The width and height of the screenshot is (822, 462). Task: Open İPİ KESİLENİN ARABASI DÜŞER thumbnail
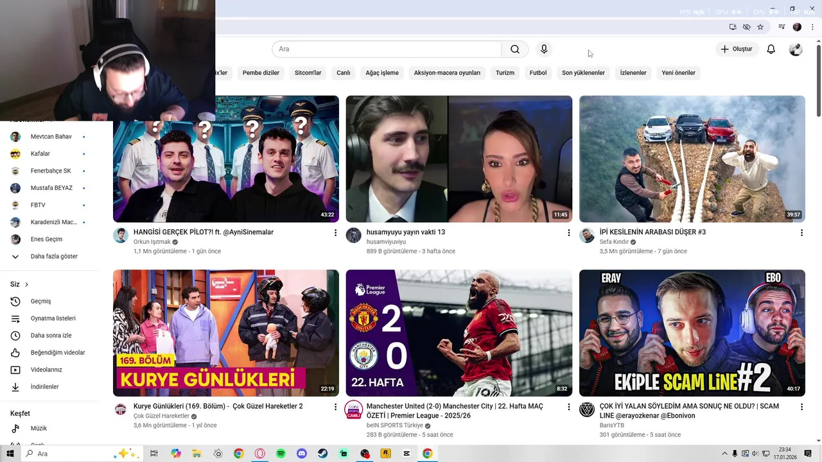(692, 159)
